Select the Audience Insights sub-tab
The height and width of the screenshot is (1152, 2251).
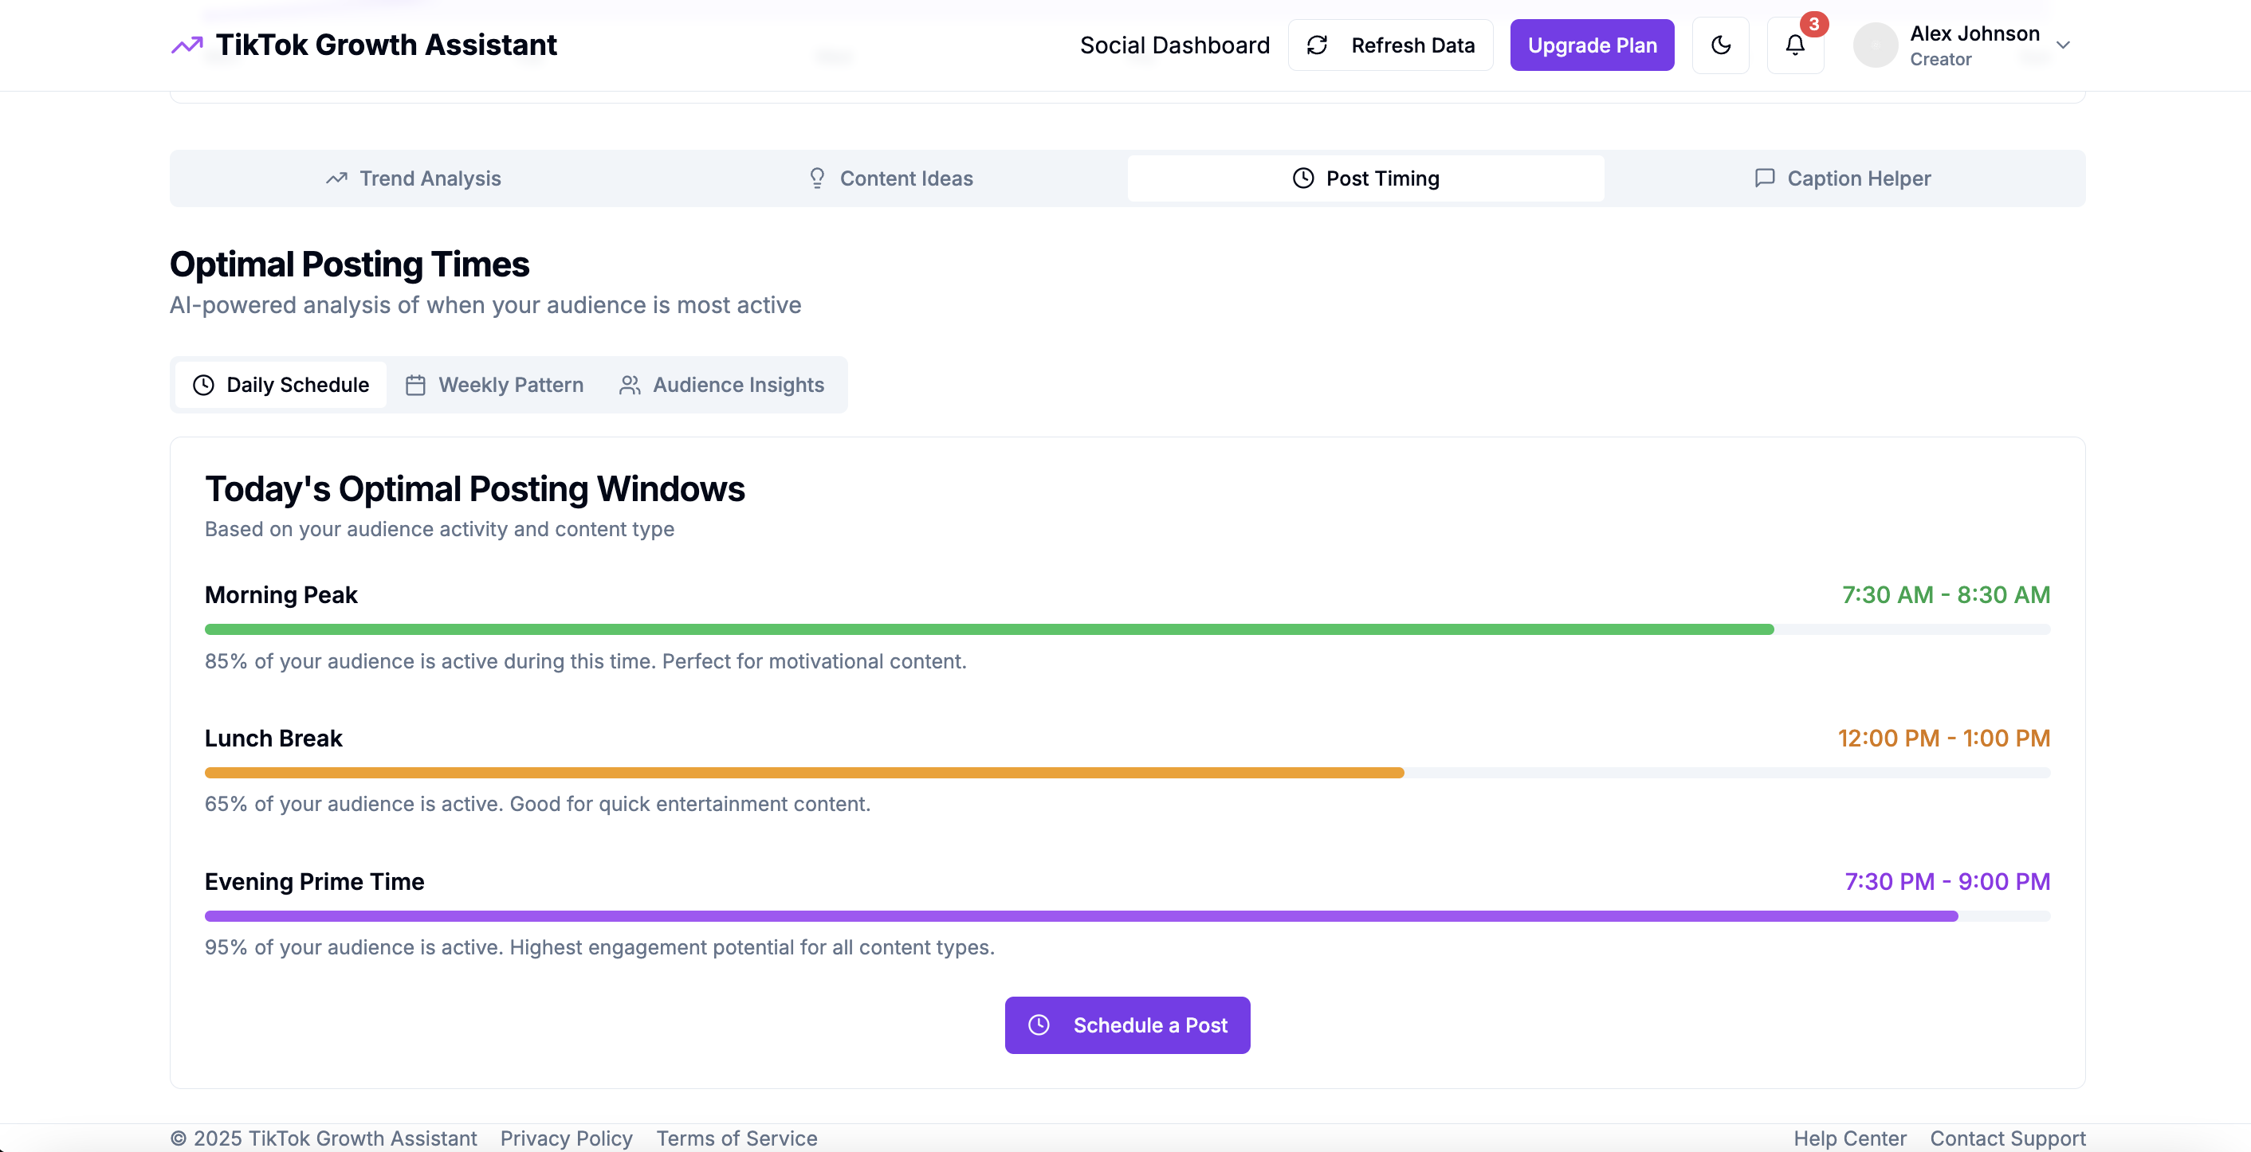tap(721, 385)
